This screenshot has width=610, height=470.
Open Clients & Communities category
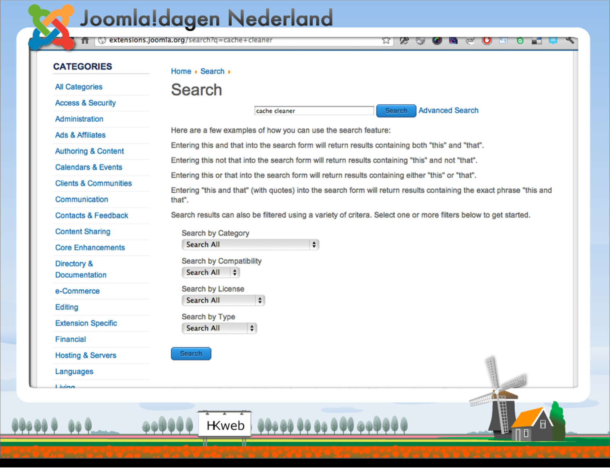93,183
